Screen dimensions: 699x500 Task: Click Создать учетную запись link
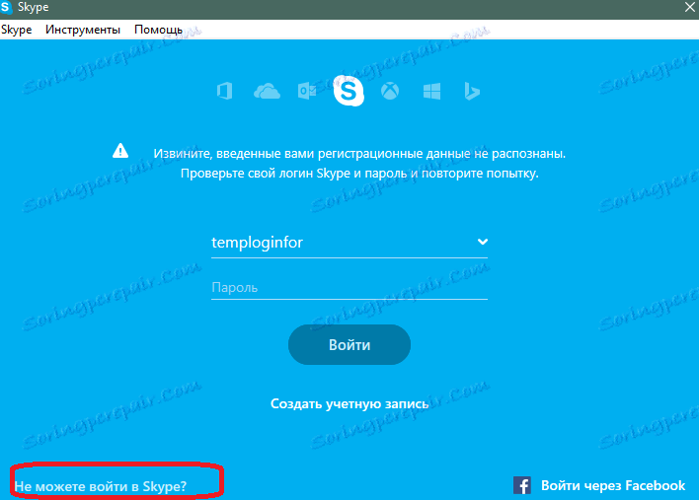pyautogui.click(x=349, y=403)
